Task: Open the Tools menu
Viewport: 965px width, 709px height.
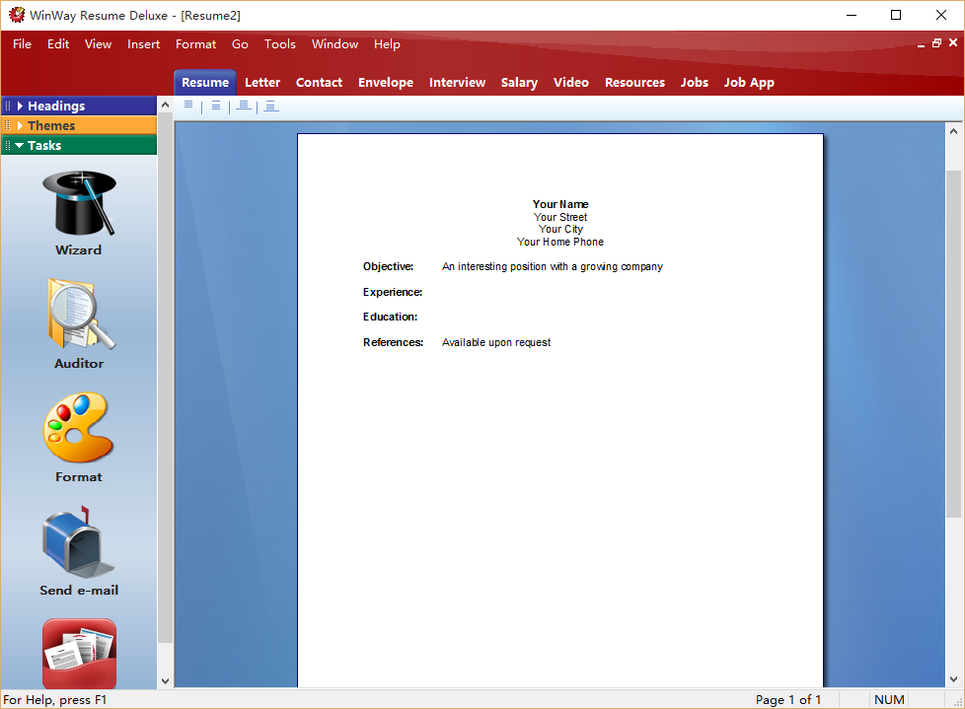Action: pos(279,44)
